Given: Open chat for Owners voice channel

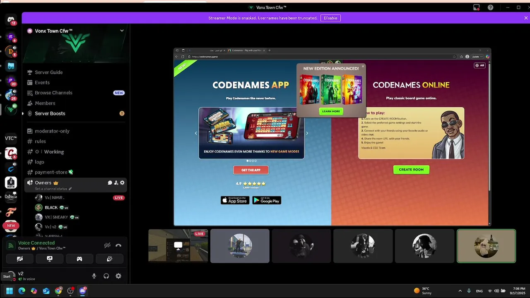Looking at the screenshot, I should click(x=110, y=183).
